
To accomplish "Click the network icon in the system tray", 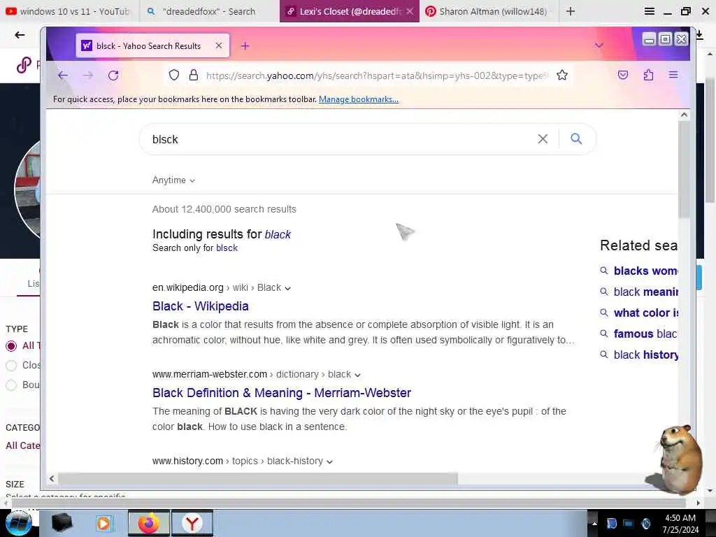I will click(x=629, y=523).
